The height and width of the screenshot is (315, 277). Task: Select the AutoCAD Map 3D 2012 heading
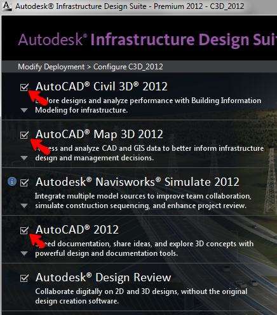click(99, 134)
